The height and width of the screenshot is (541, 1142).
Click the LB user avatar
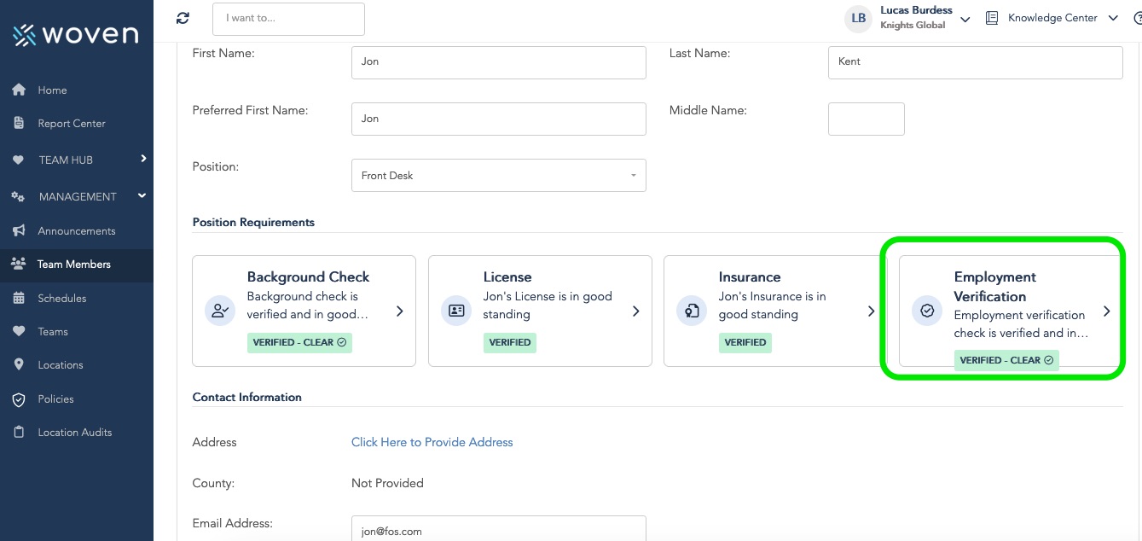[x=859, y=19]
